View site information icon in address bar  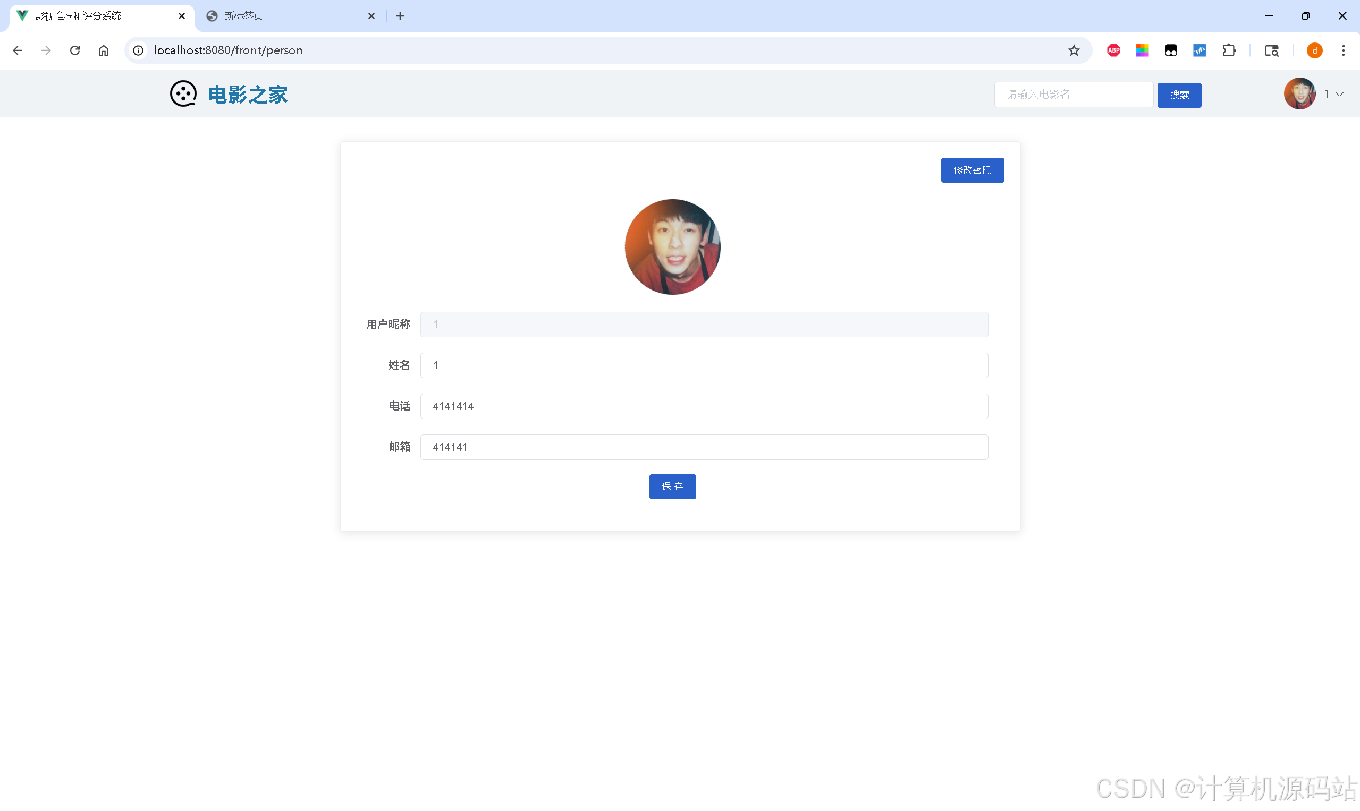click(x=138, y=50)
